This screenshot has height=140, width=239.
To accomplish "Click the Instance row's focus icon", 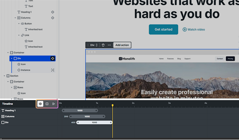I will (x=52, y=70).
